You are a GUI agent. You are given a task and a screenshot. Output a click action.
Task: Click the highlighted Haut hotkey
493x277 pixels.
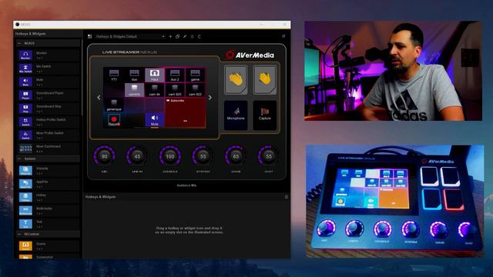[154, 75]
